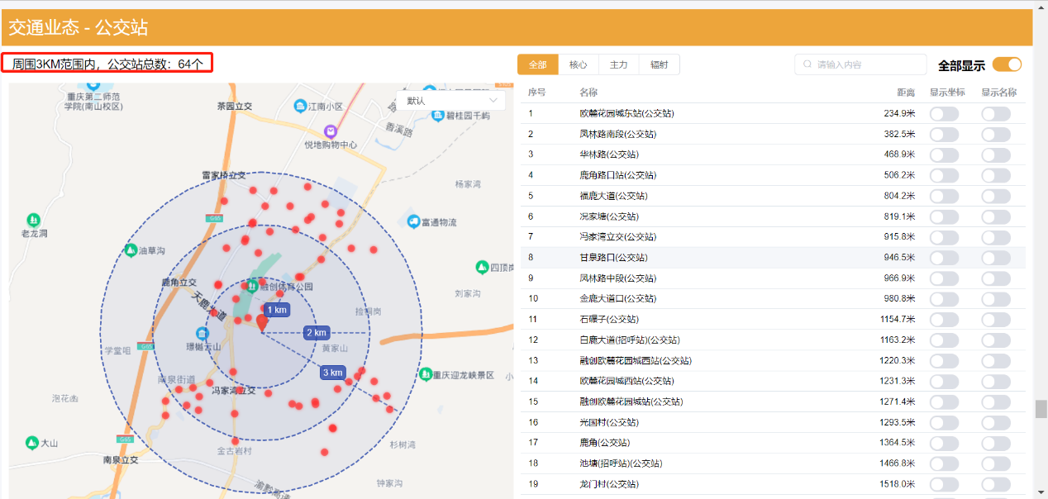Enable 显示坐标 for 欧麓花园城东站
The width and height of the screenshot is (1048, 499).
[944, 113]
